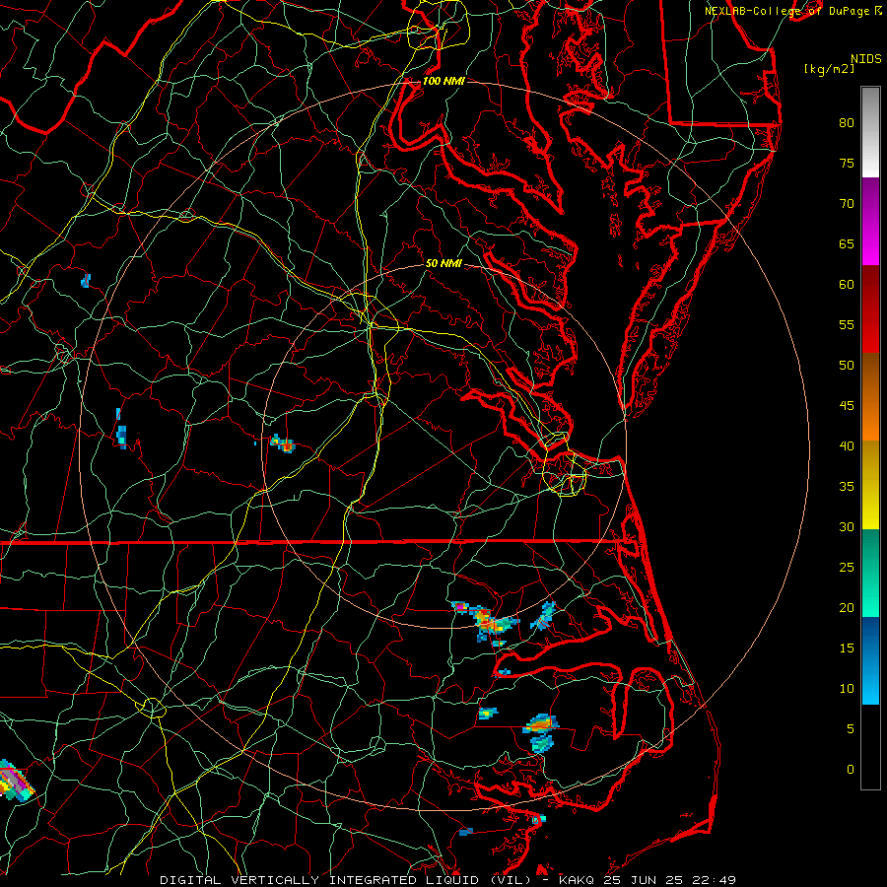Click the 5 value on the scale

coord(851,728)
